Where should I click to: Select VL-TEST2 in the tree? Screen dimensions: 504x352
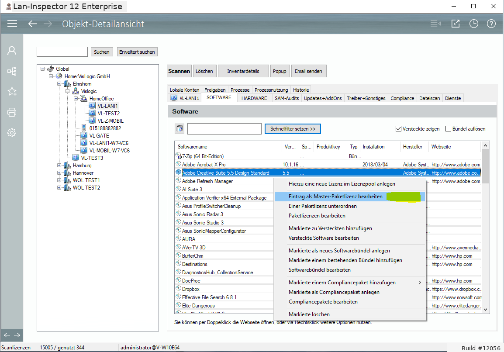(109, 114)
